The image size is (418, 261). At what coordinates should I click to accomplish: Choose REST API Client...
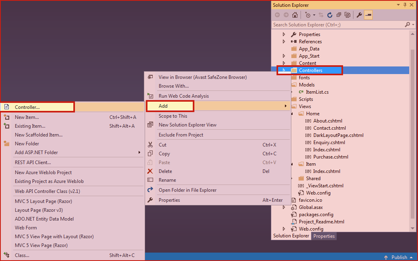33,162
